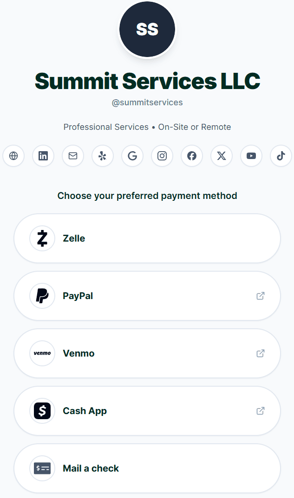The width and height of the screenshot is (294, 498).
Task: Open the Instagram icon
Action: pos(162,156)
